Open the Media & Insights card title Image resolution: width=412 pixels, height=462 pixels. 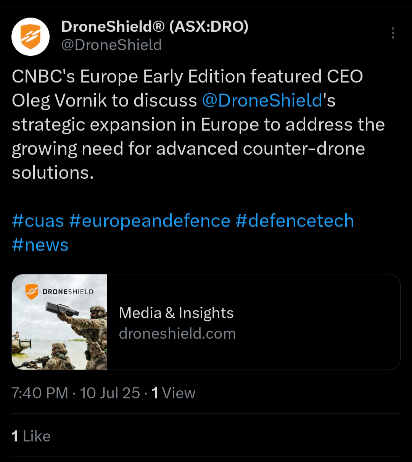176,313
